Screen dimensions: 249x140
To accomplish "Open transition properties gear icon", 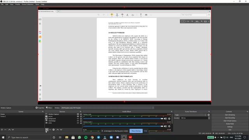I will [x=209, y=115].
